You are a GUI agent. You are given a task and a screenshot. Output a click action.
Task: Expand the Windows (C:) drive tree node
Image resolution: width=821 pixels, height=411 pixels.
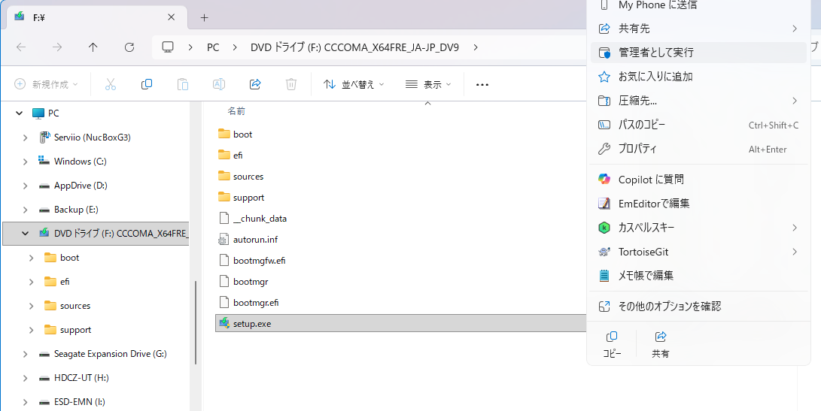tap(26, 162)
